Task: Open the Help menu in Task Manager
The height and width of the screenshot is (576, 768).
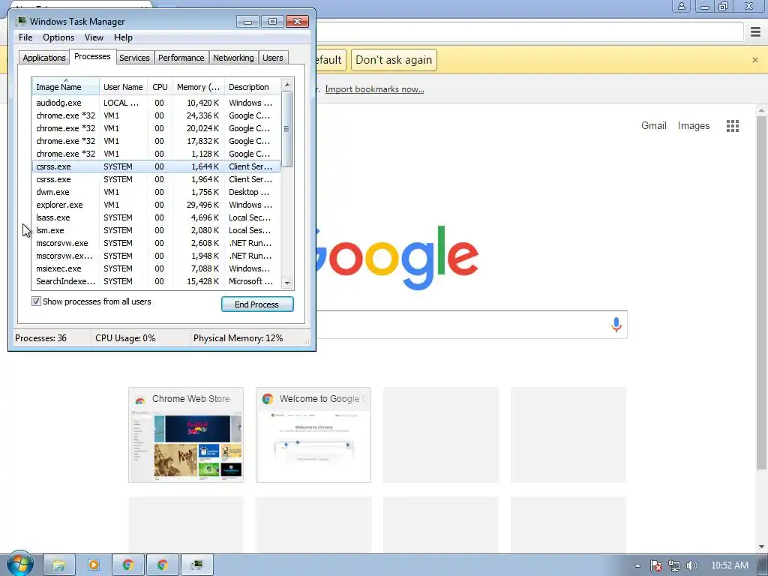Action: click(x=123, y=37)
